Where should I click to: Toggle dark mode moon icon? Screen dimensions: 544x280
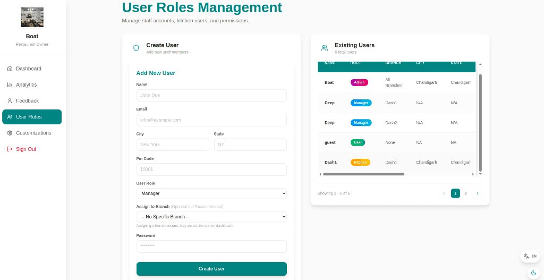point(533,273)
